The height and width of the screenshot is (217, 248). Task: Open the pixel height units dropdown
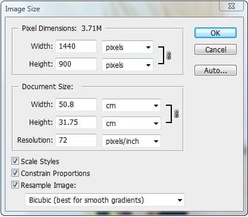coord(127,65)
